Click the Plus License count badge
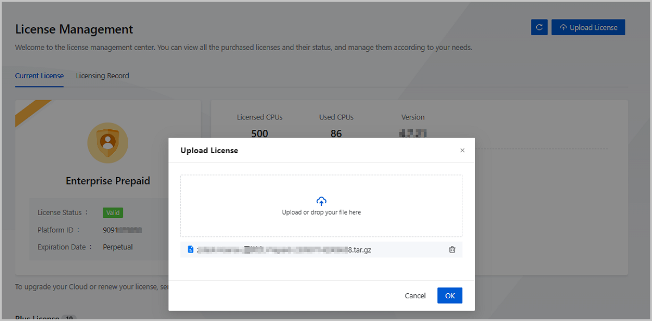Viewport: 652px width, 321px height. tap(69, 318)
